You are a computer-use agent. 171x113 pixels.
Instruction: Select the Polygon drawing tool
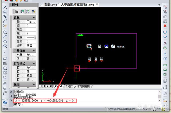point(5,68)
